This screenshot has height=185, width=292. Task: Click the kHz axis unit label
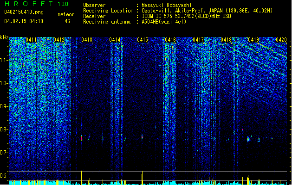4,37
